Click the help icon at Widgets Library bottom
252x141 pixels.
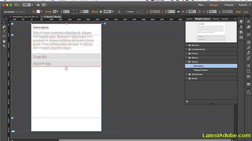pos(187,101)
